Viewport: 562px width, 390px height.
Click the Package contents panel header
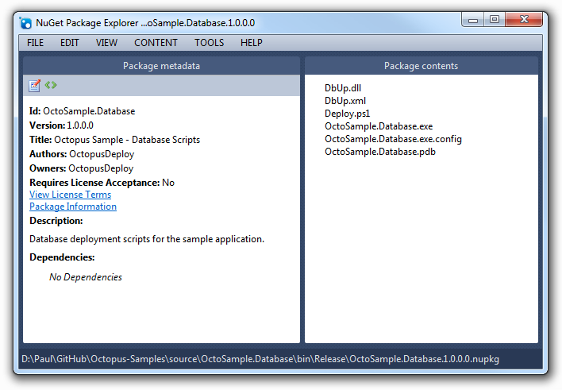pos(421,66)
